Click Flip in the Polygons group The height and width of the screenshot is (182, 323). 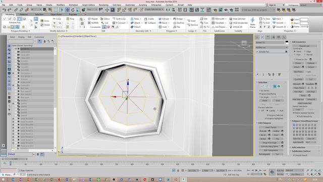point(177,27)
